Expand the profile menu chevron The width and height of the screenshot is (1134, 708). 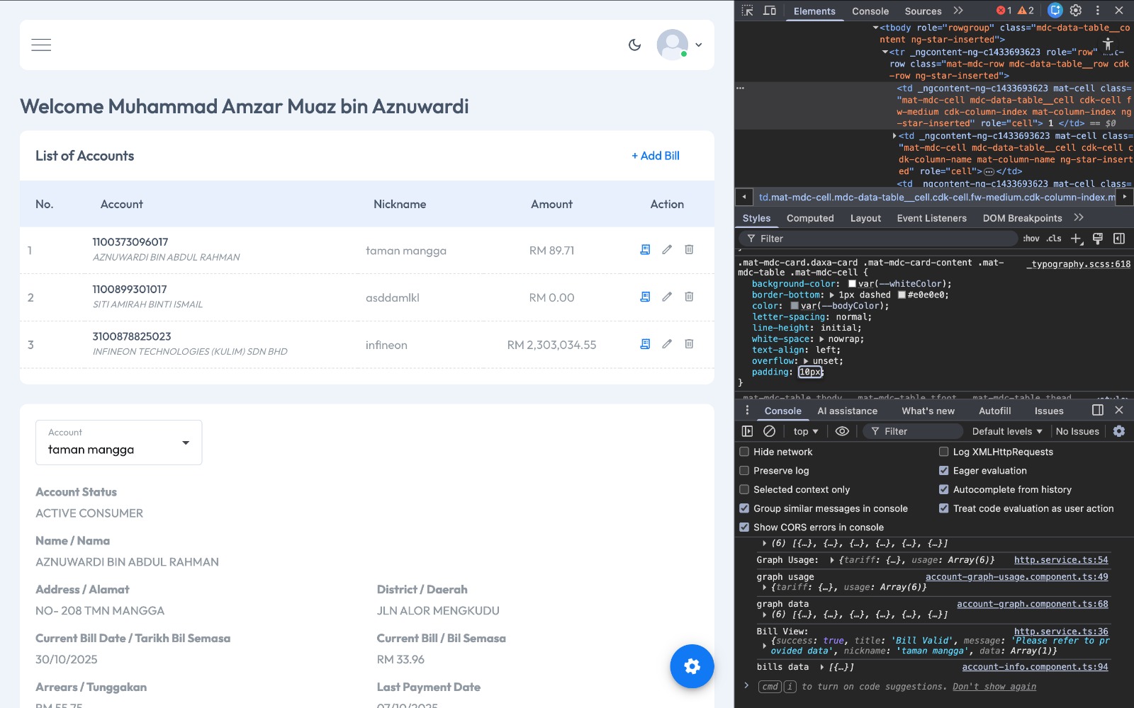pos(698,45)
